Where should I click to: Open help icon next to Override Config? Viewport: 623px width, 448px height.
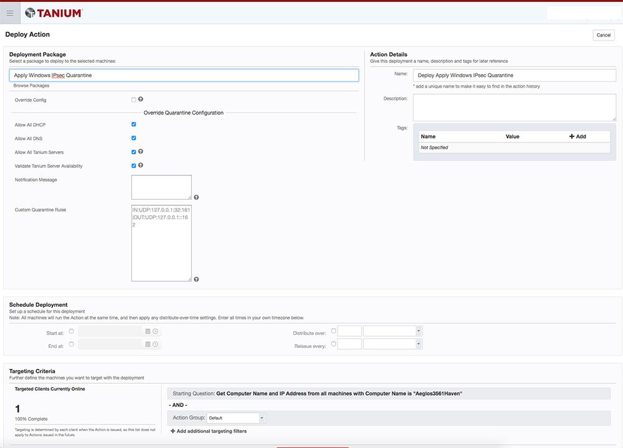tap(141, 99)
